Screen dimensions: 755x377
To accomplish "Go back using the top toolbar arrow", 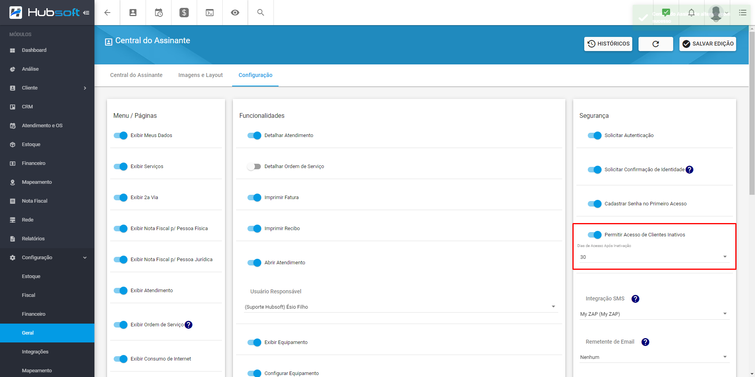I will (107, 13).
